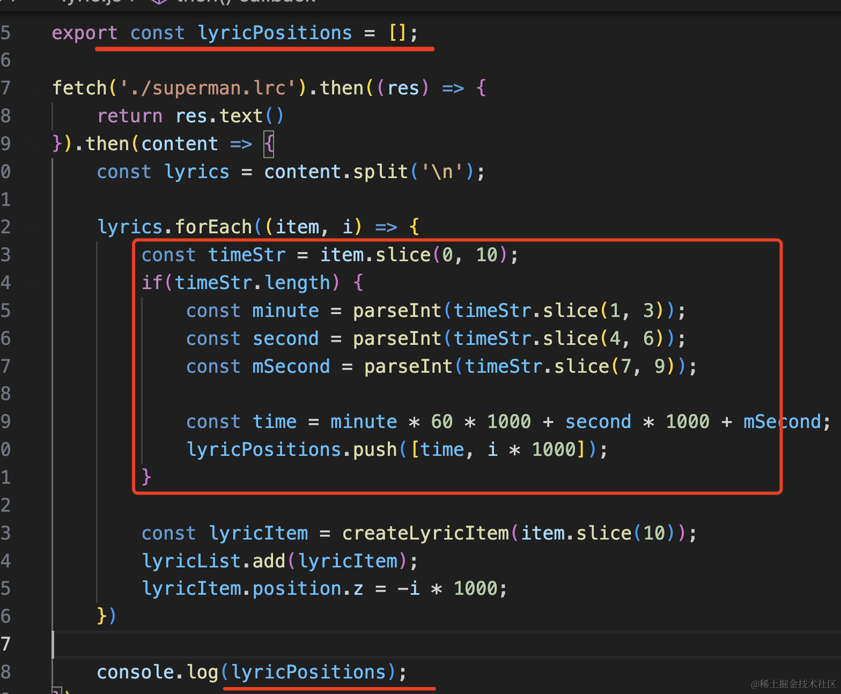Click timeStr in the const timeStr declaration
The width and height of the screenshot is (841, 694).
[x=247, y=255]
